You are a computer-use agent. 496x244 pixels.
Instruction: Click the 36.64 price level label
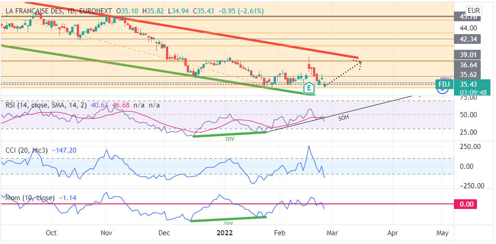coord(467,65)
